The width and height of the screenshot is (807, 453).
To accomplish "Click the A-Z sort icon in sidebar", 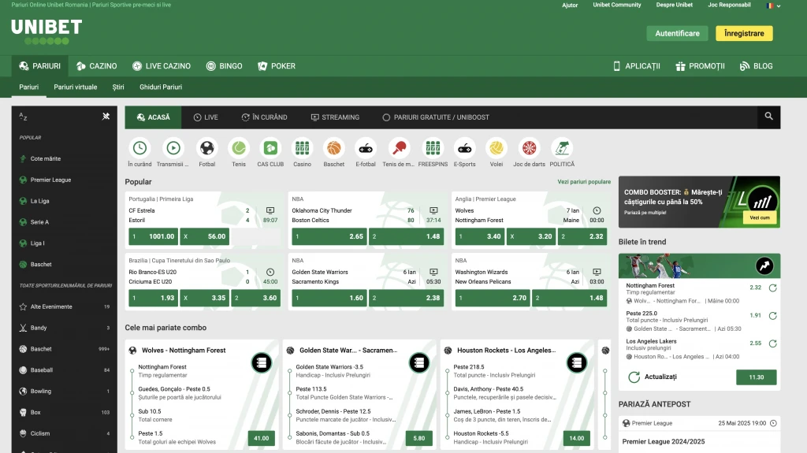I will 24,117.
